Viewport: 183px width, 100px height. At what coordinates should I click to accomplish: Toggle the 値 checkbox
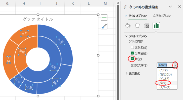pyautogui.click(x=132, y=59)
